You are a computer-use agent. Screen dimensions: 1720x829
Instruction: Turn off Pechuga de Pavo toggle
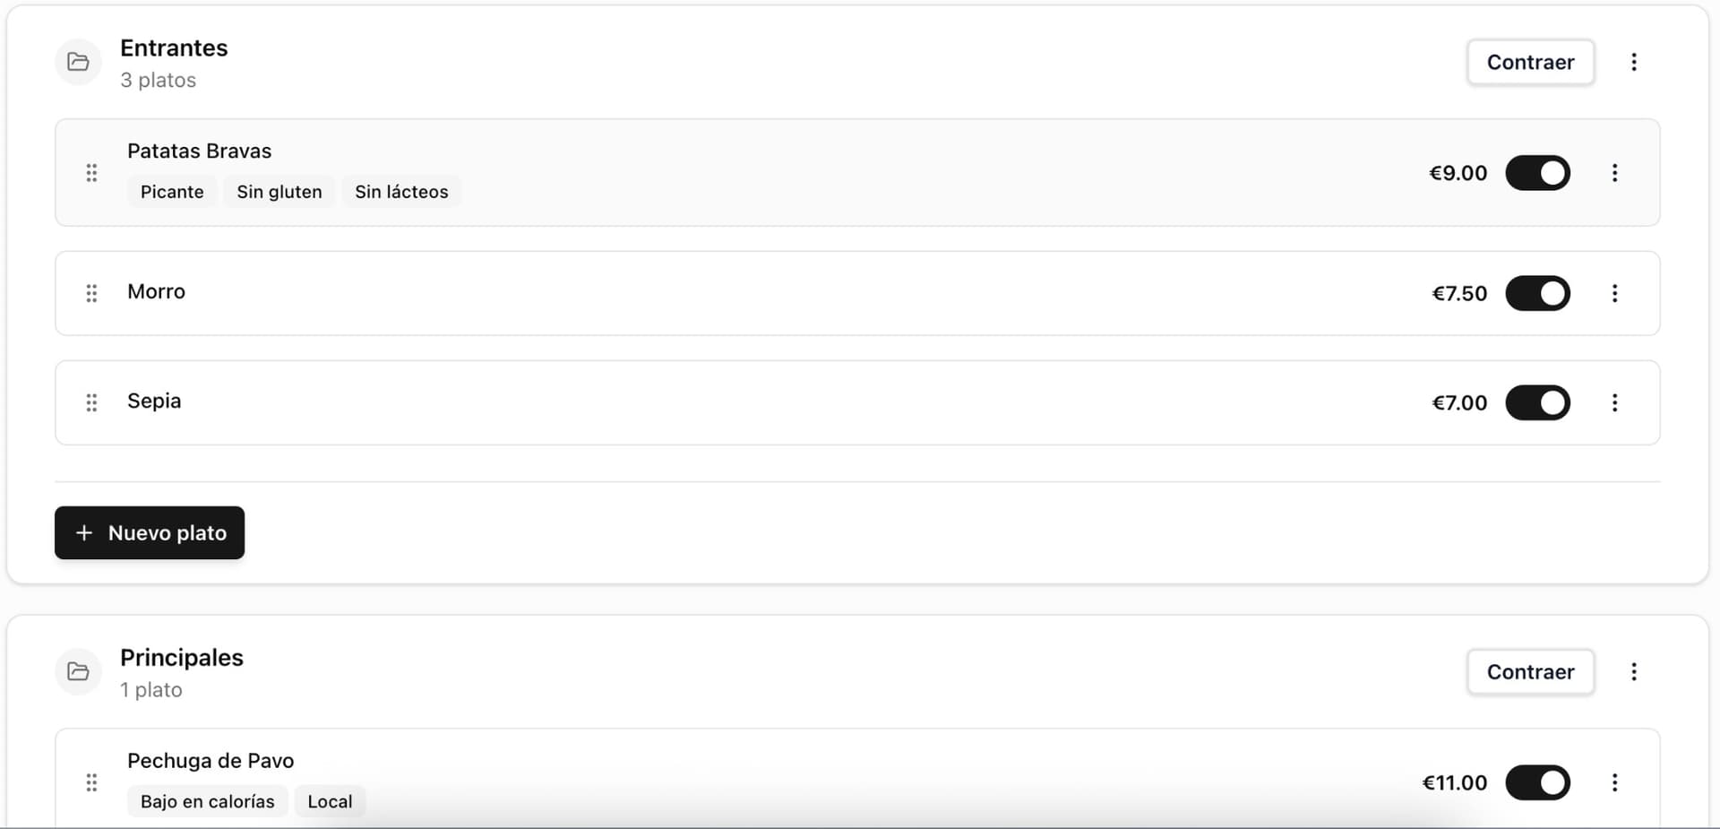[x=1537, y=782]
